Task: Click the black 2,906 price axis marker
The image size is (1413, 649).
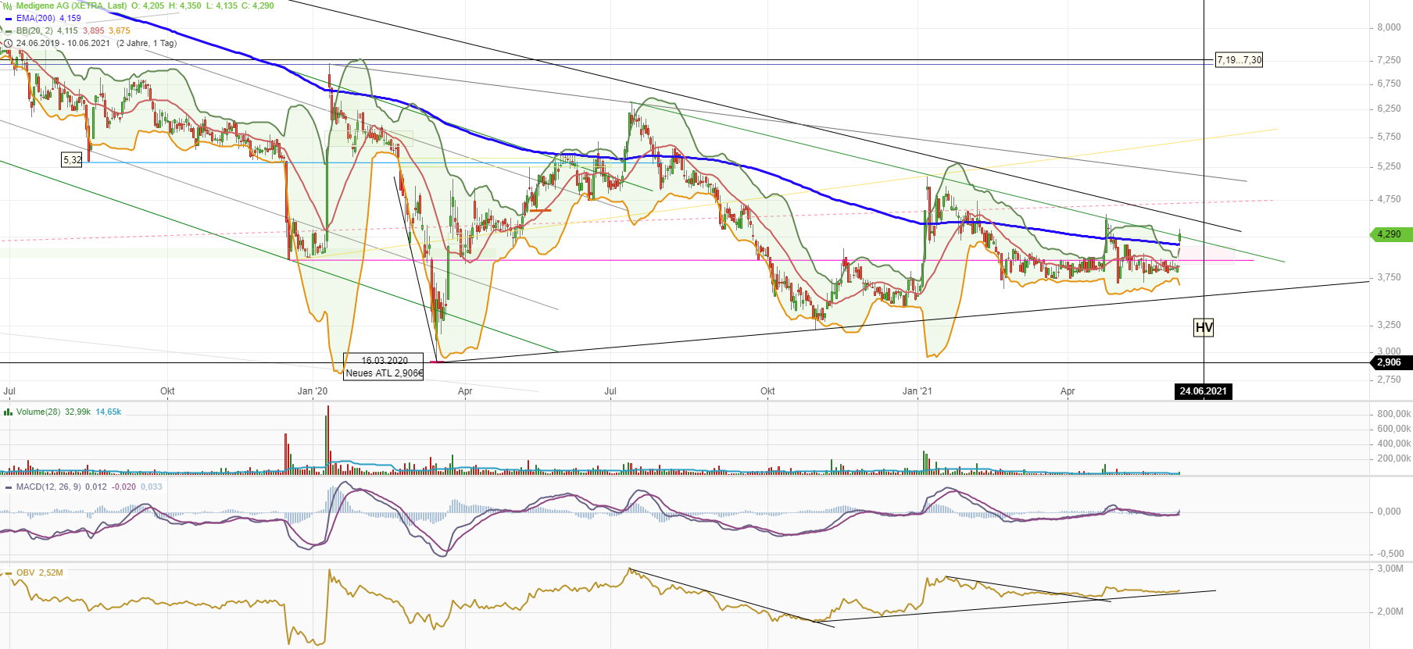Action: tap(1391, 362)
